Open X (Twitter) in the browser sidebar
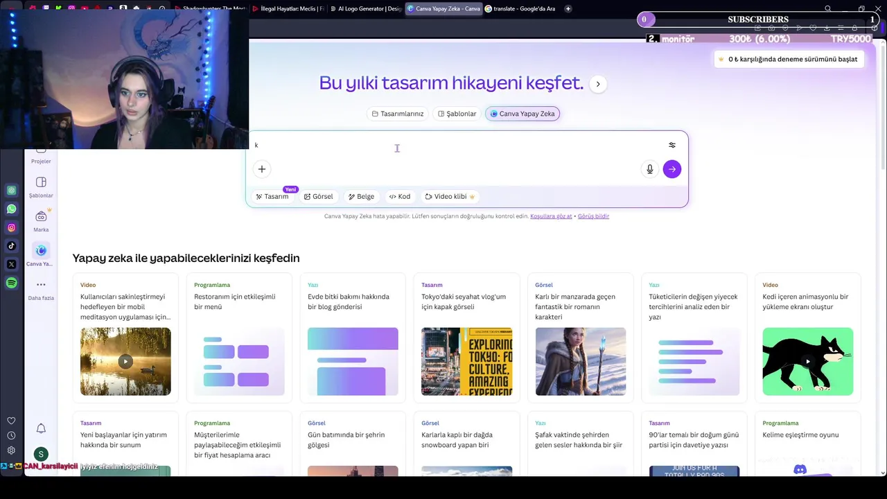Image resolution: width=887 pixels, height=499 pixels. click(x=12, y=264)
